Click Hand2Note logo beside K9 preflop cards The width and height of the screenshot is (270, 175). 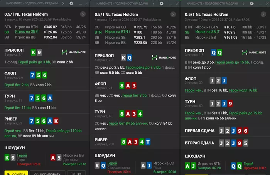(74, 52)
